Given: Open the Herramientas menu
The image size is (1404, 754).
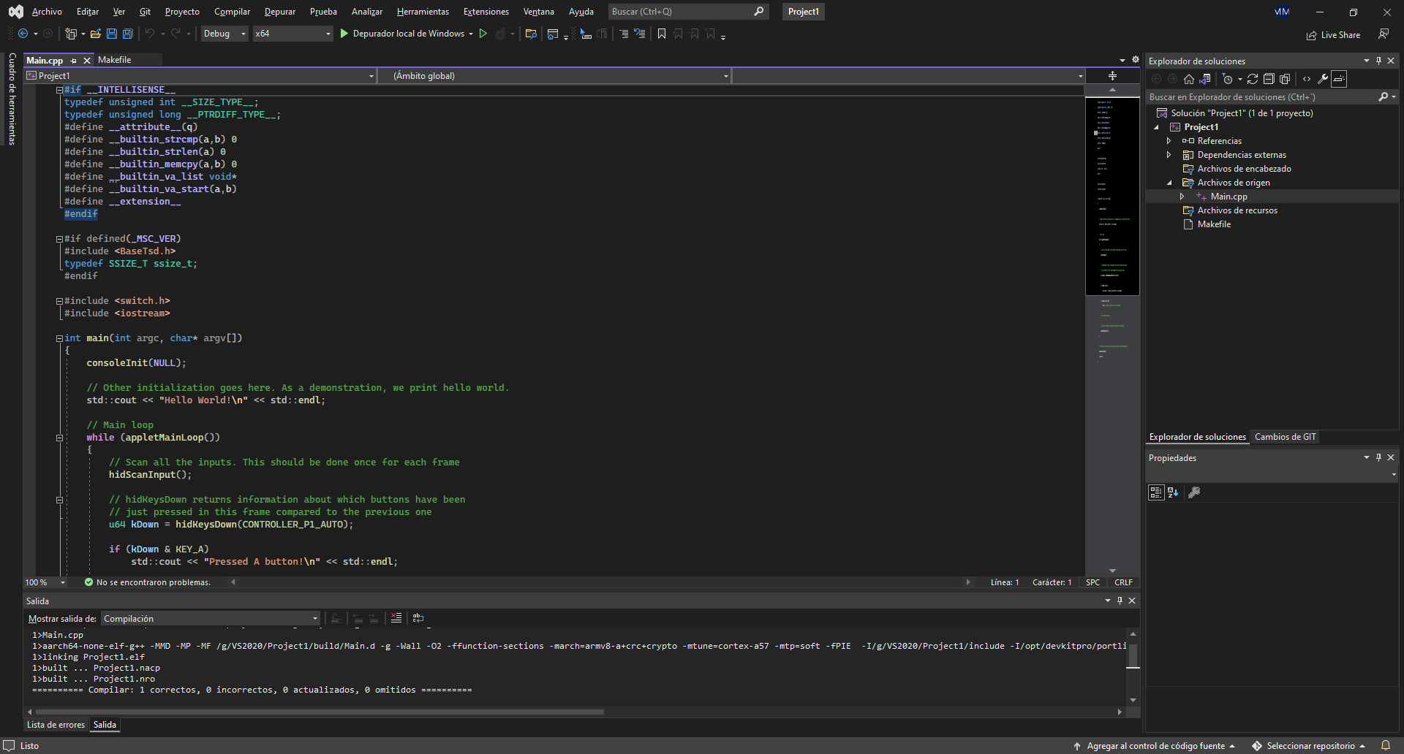Looking at the screenshot, I should (423, 12).
